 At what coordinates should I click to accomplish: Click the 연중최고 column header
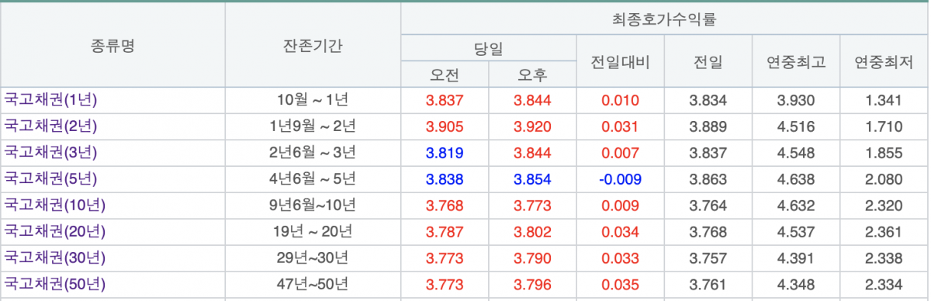click(796, 61)
